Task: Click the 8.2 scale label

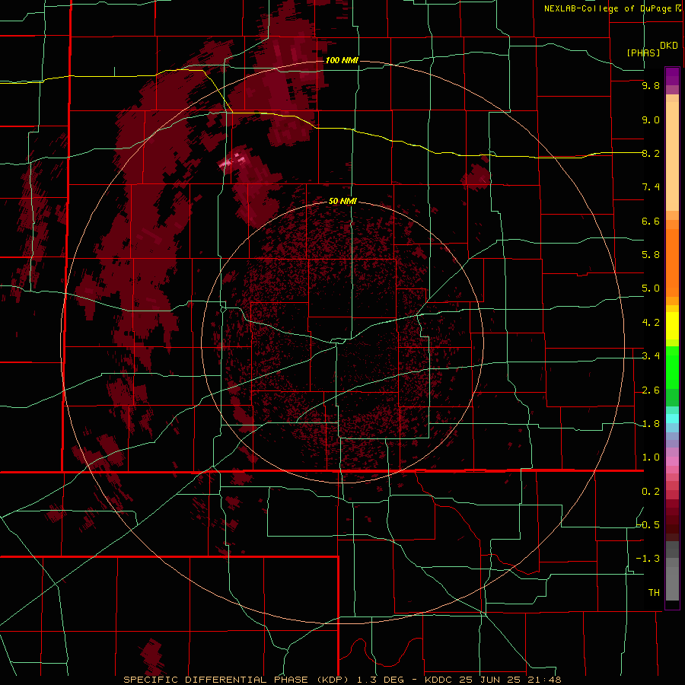Action: (651, 153)
